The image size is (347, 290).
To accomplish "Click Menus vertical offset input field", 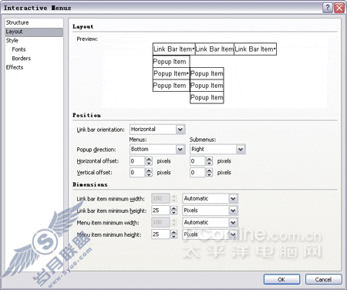I will click(x=137, y=173).
